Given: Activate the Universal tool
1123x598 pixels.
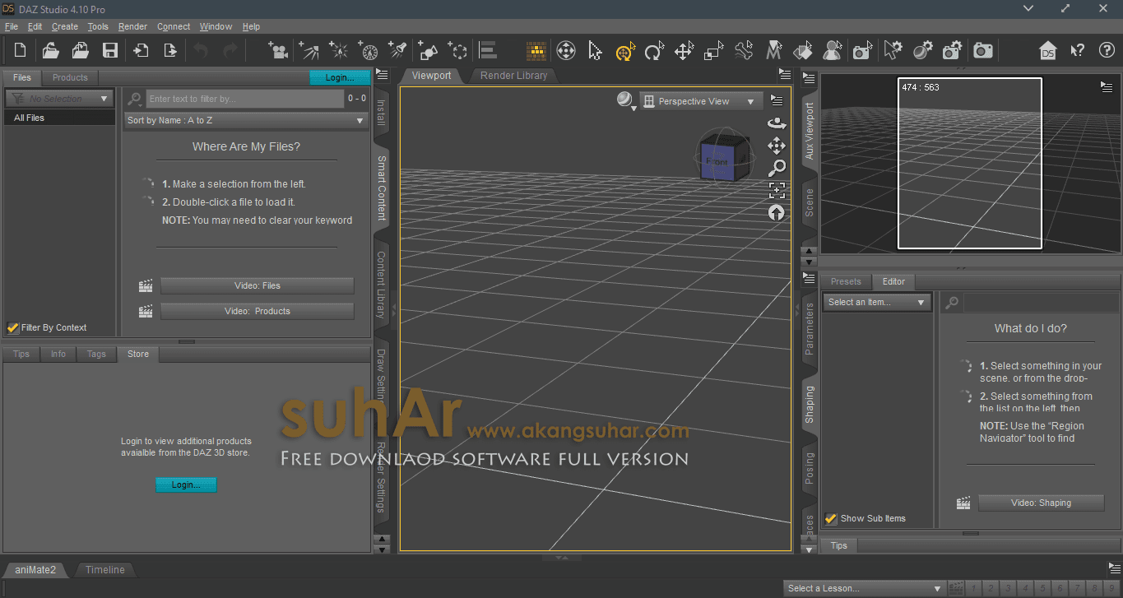Looking at the screenshot, I should (x=624, y=51).
